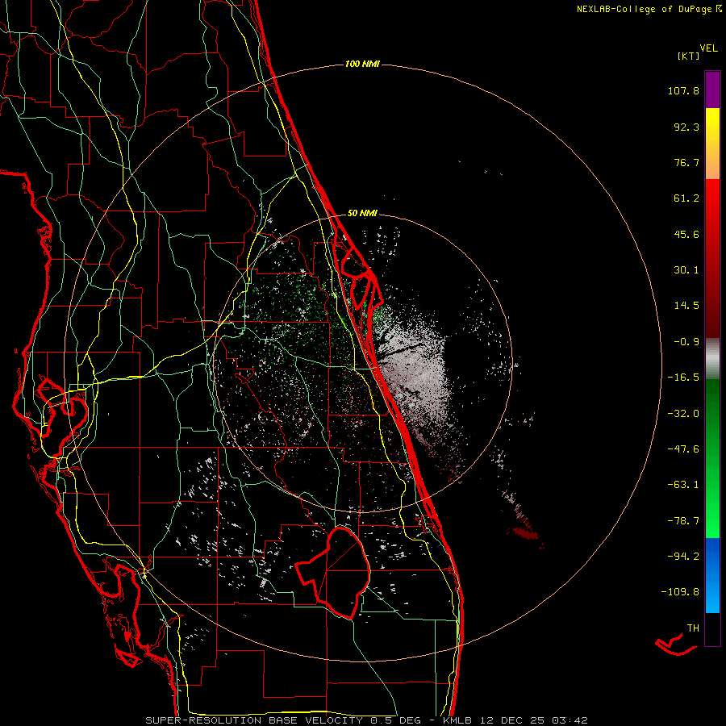Click the 14.5 velocity scale value
This screenshot has width=726, height=726.
pos(686,306)
